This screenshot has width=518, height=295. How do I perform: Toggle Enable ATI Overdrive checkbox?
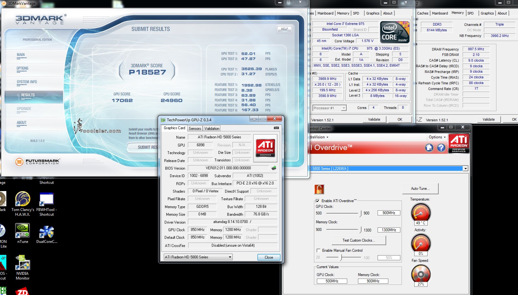(x=318, y=201)
